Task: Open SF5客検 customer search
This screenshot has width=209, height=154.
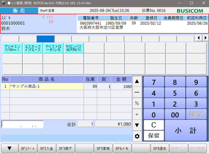Action: click(103, 149)
